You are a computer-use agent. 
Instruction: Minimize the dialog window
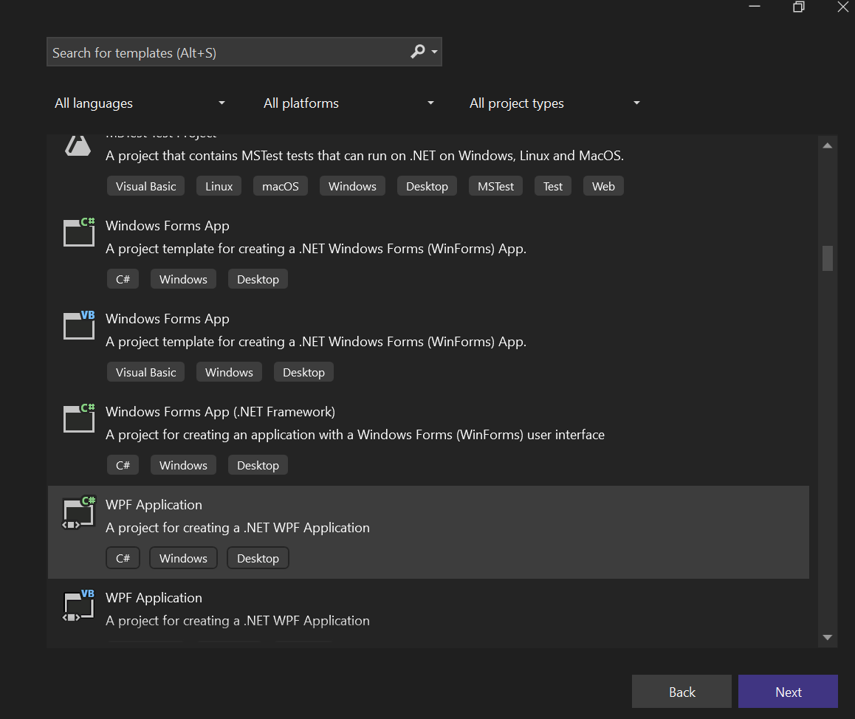click(x=754, y=7)
